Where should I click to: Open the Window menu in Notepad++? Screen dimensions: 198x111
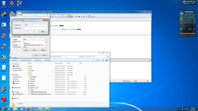click(69, 14)
